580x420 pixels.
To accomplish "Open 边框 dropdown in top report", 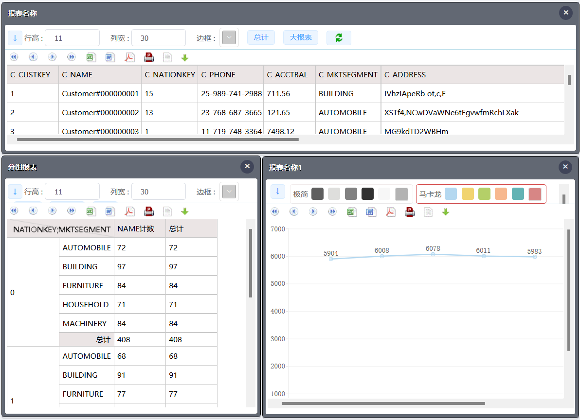I will pos(229,38).
